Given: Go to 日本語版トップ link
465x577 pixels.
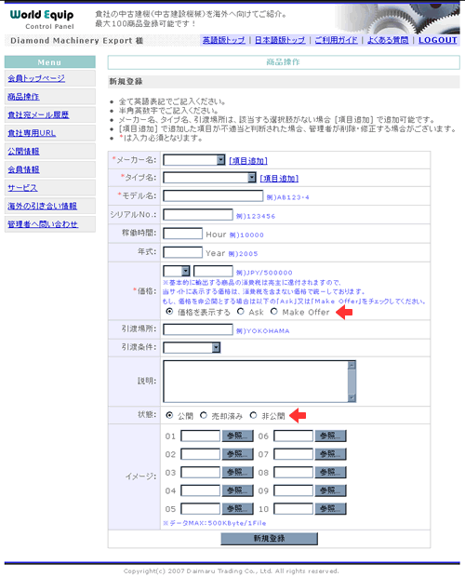Looking at the screenshot, I should click(x=280, y=40).
